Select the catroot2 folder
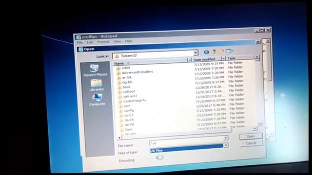312x175 pixels. click(x=130, y=96)
